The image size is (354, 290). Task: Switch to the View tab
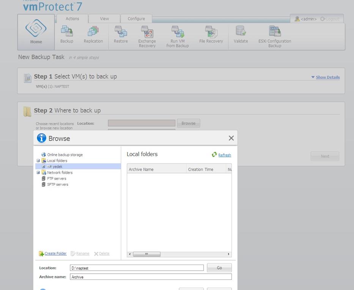(x=104, y=19)
